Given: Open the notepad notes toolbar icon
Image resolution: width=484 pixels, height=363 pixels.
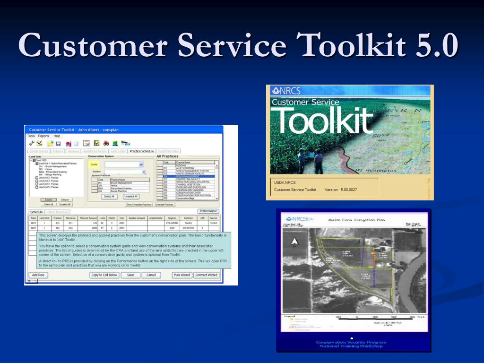Looking at the screenshot, I should tap(86, 143).
